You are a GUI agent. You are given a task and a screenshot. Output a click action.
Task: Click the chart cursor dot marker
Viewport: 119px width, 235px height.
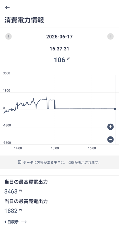click(115, 109)
